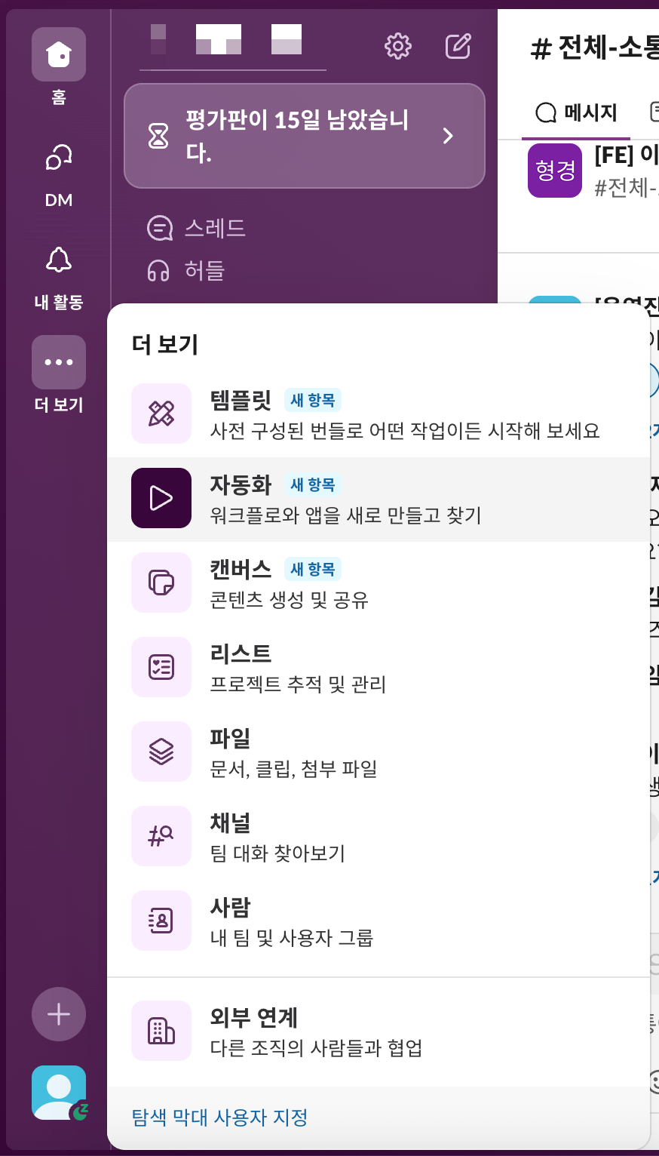Viewport: 659px width, 1156px height.
Task: Select 채널 menu entry title
Action: point(230,822)
